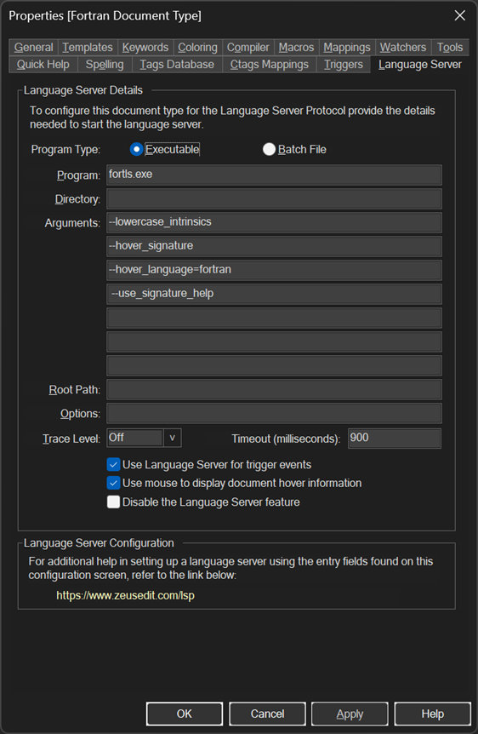Click the Apply button
Screen dimensions: 478x734
(350, 714)
